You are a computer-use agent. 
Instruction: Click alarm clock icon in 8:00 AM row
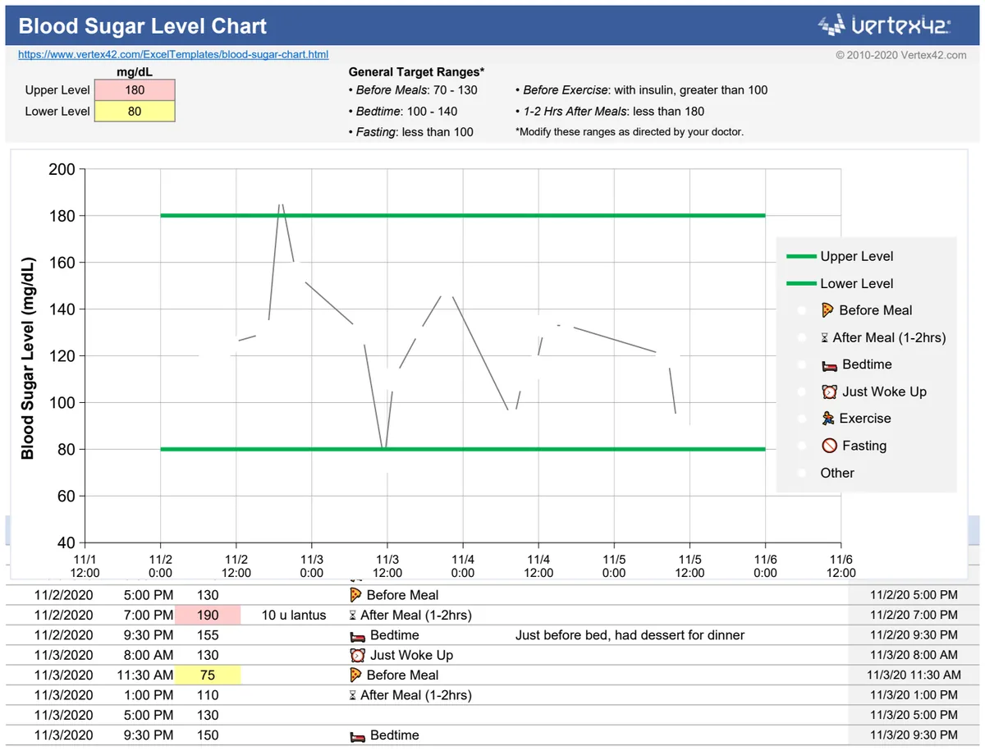357,655
